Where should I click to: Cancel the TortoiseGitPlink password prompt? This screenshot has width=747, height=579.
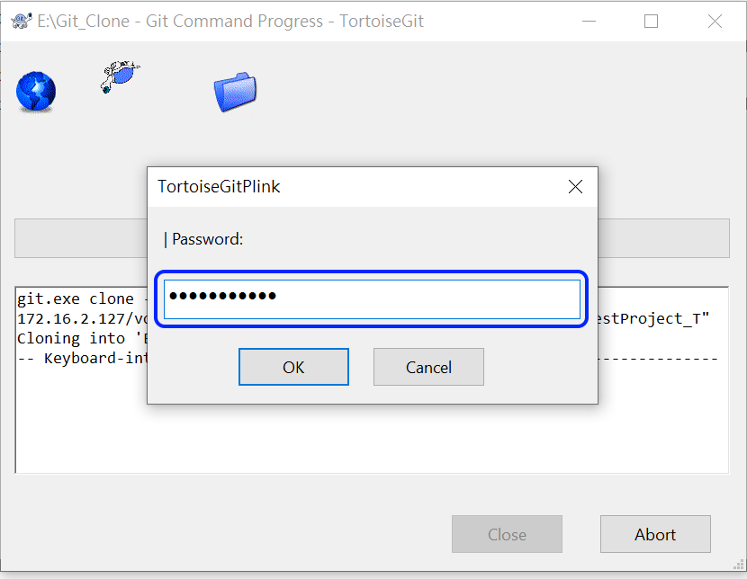click(428, 367)
